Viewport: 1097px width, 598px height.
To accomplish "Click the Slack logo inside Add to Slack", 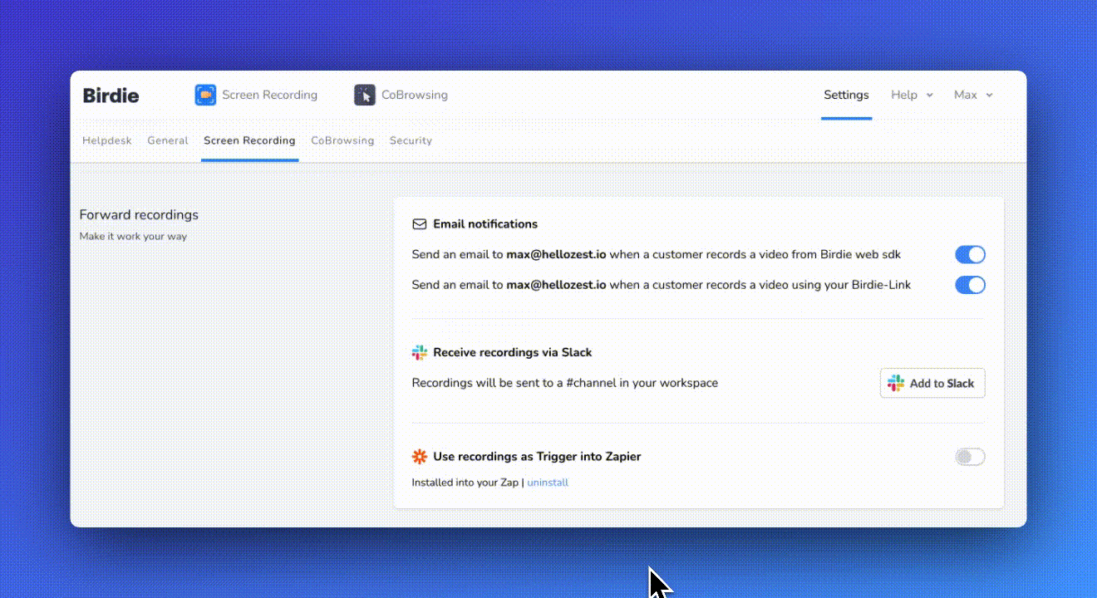I will (x=896, y=383).
